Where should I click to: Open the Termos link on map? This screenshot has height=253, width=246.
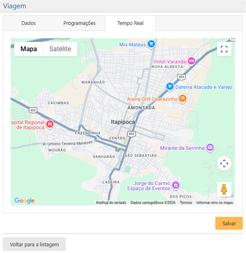coord(186,202)
